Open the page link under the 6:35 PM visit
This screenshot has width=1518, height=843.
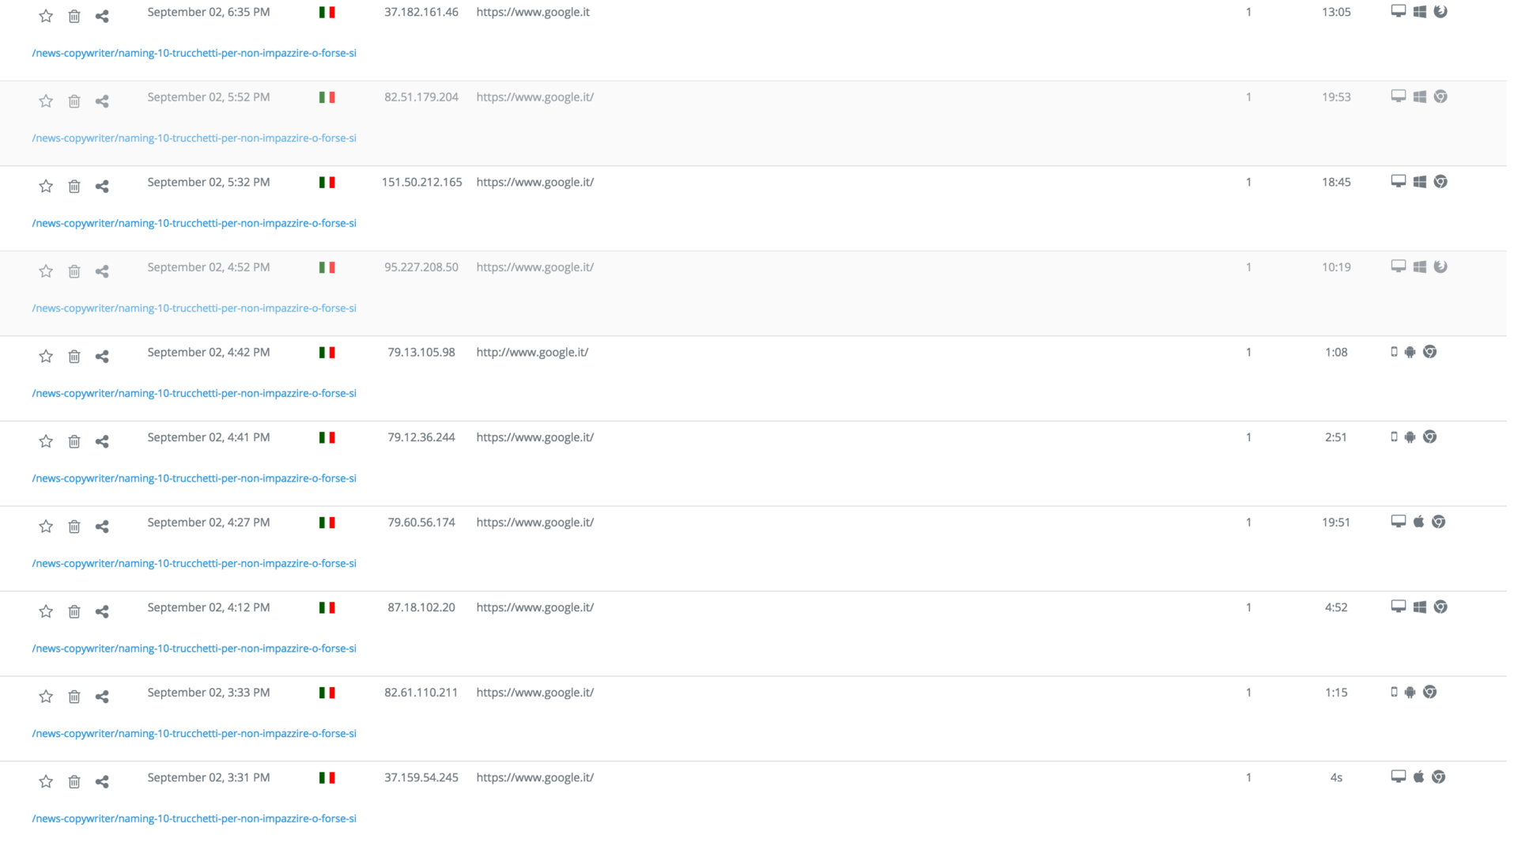[194, 53]
